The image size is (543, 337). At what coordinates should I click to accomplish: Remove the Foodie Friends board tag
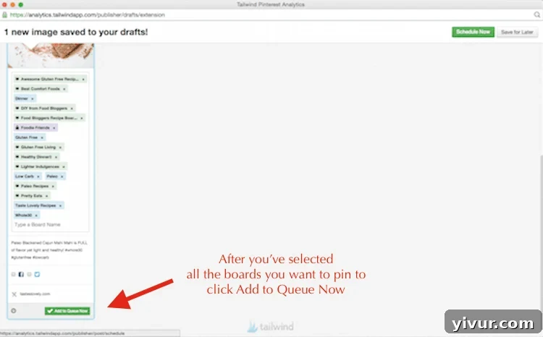click(54, 128)
